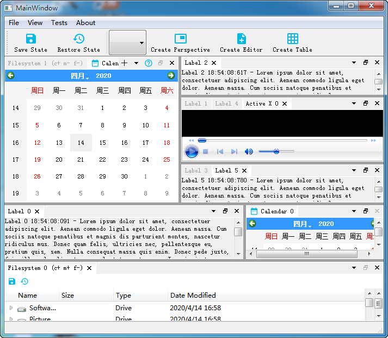Switch to the Label 4 tab

tap(226, 103)
